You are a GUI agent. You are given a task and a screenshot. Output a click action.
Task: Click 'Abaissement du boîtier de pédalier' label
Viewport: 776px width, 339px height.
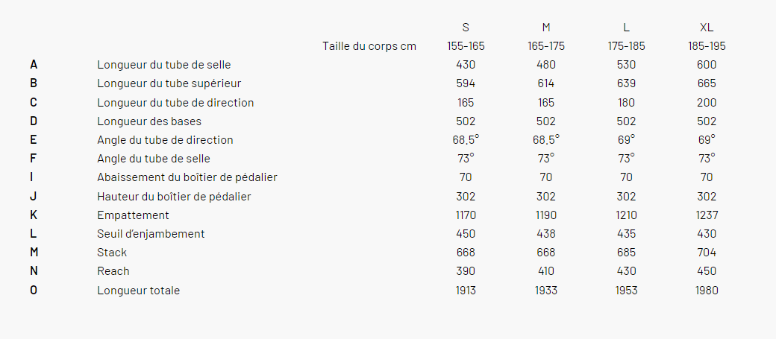pos(187,177)
